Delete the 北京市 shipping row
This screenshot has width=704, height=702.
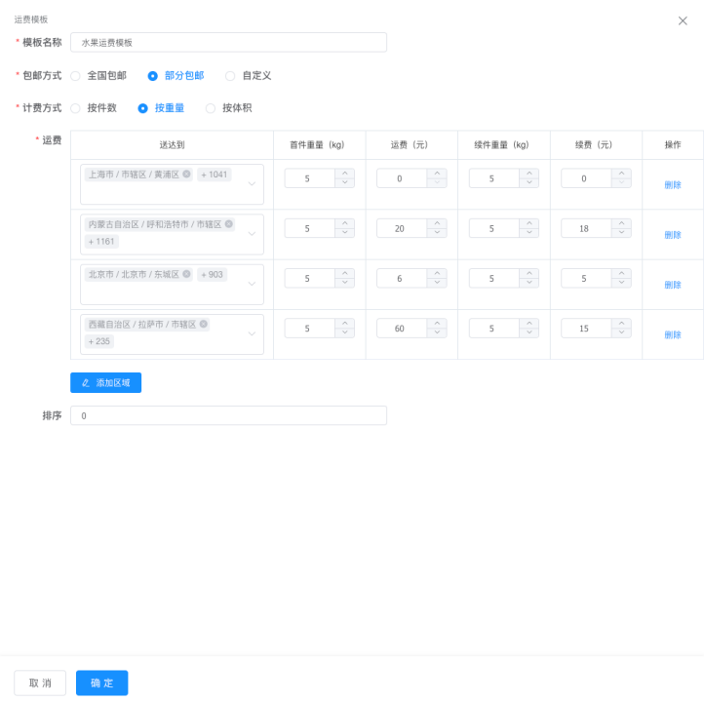pos(673,285)
